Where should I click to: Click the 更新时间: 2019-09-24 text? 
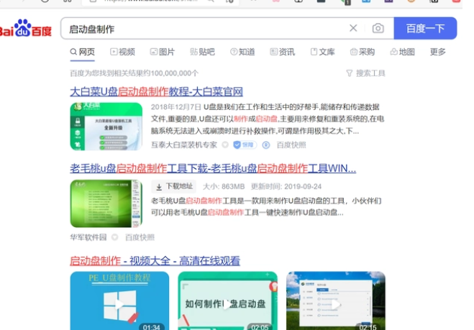pos(286,186)
